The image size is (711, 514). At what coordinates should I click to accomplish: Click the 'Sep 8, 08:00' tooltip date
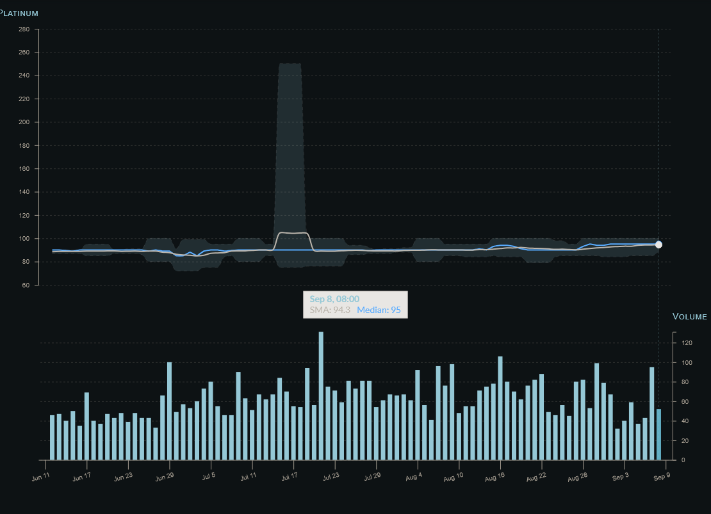coord(334,299)
